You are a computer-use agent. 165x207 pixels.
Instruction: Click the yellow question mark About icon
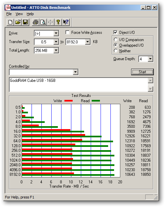tap(58, 22)
